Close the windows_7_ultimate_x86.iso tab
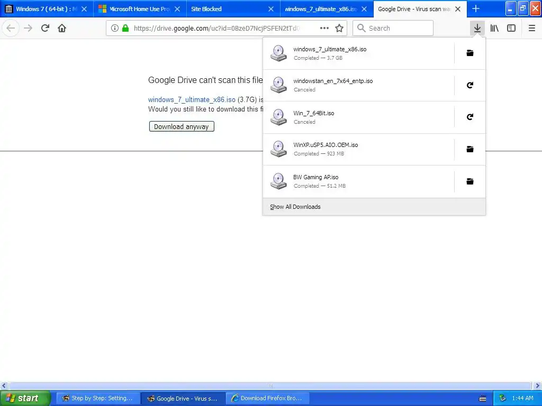 click(364, 9)
